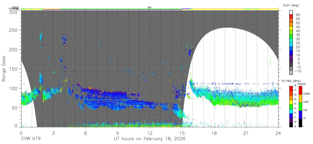Click the "24" tick label on UT hours axis
The image size is (313, 144).
point(278,133)
